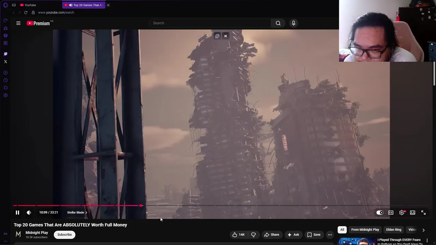Skip to next video icon atop player
The width and height of the screenshot is (436, 245).
coord(225,36)
